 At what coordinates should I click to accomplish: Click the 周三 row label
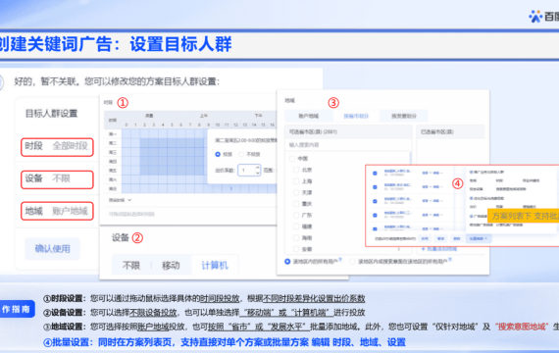113,152
